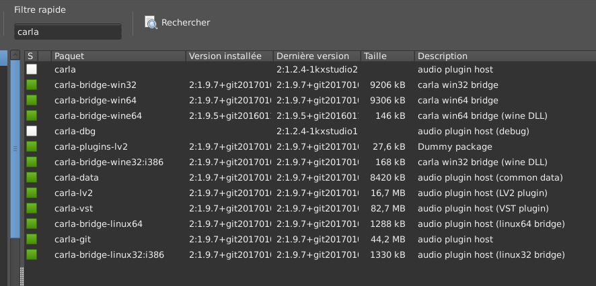Toggle the carla-dbg status checkbox
Viewport: 596px width, 286px height.
(x=32, y=131)
